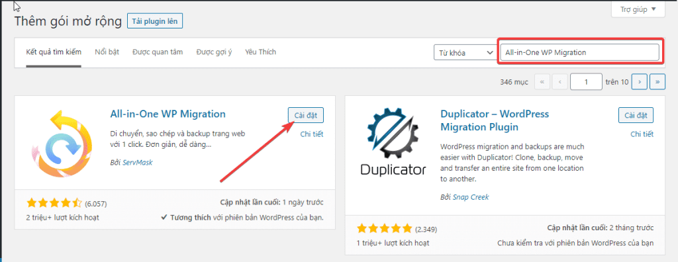Switch to the Nổi bật tab
Screen dimensions: 678x262
[107, 52]
